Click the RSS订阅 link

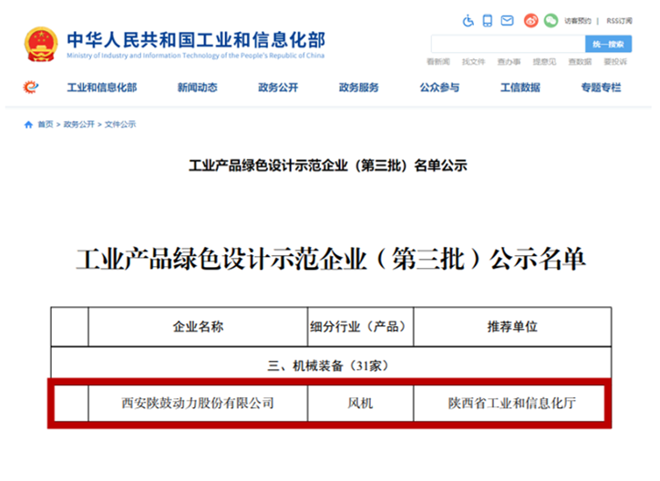click(619, 21)
